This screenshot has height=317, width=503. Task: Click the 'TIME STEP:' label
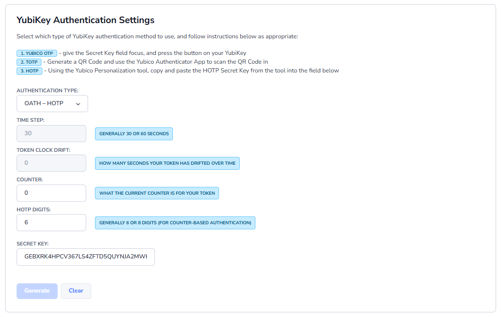30,120
